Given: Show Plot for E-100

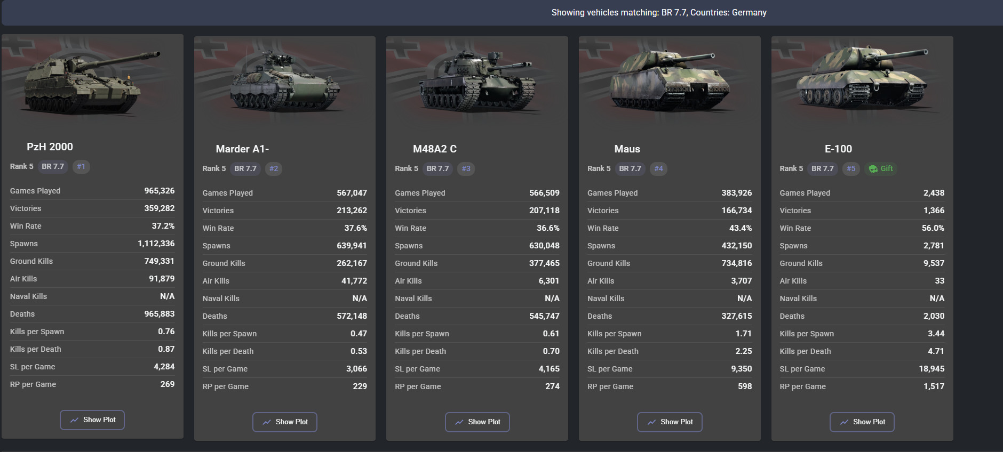Looking at the screenshot, I should point(862,422).
